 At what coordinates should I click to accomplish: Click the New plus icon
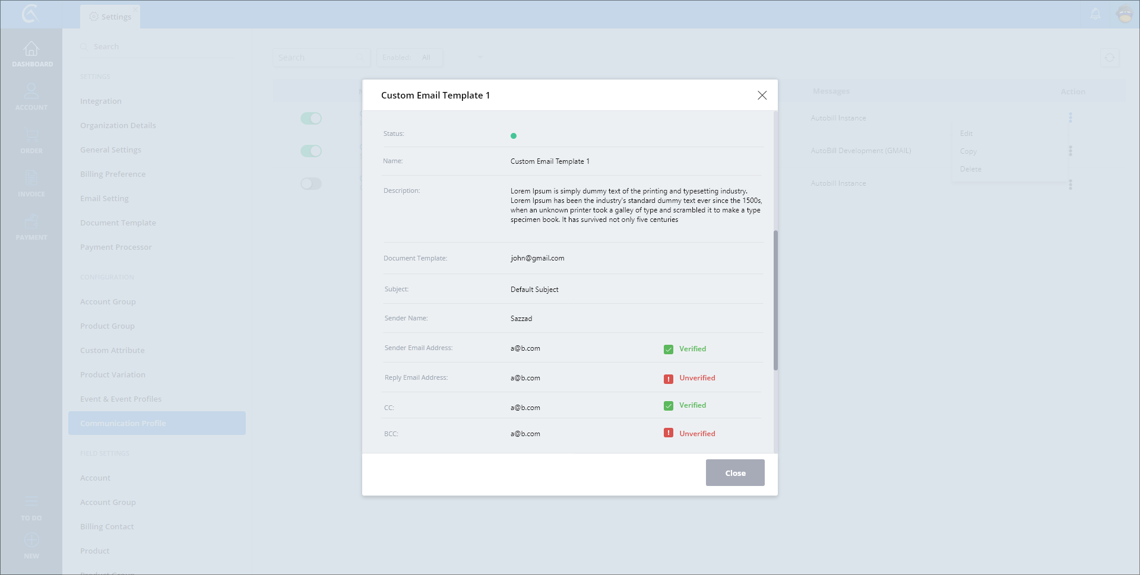(31, 540)
